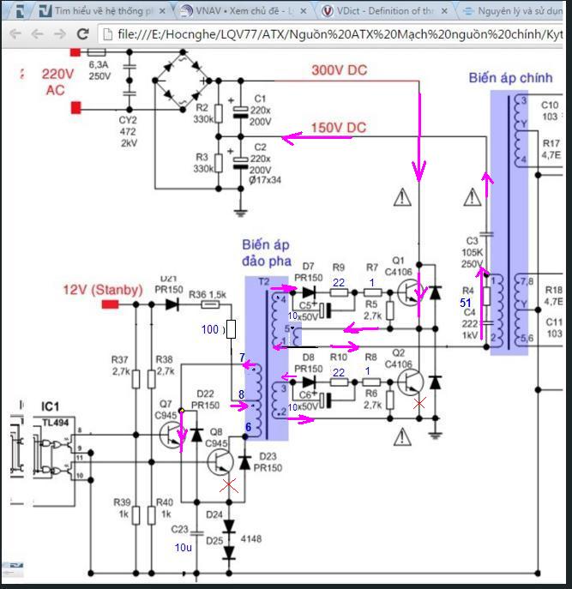Click the 'R40 1k' resistor label
572x589 pixels.
(x=165, y=508)
